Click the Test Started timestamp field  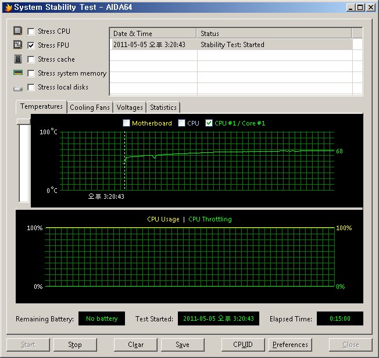(x=219, y=318)
